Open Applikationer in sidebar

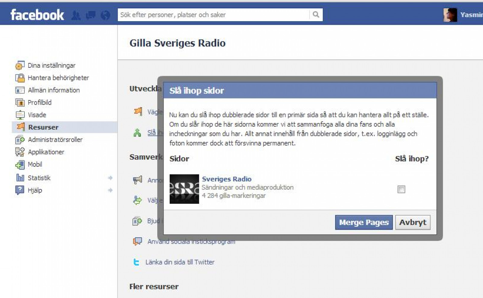coord(46,152)
